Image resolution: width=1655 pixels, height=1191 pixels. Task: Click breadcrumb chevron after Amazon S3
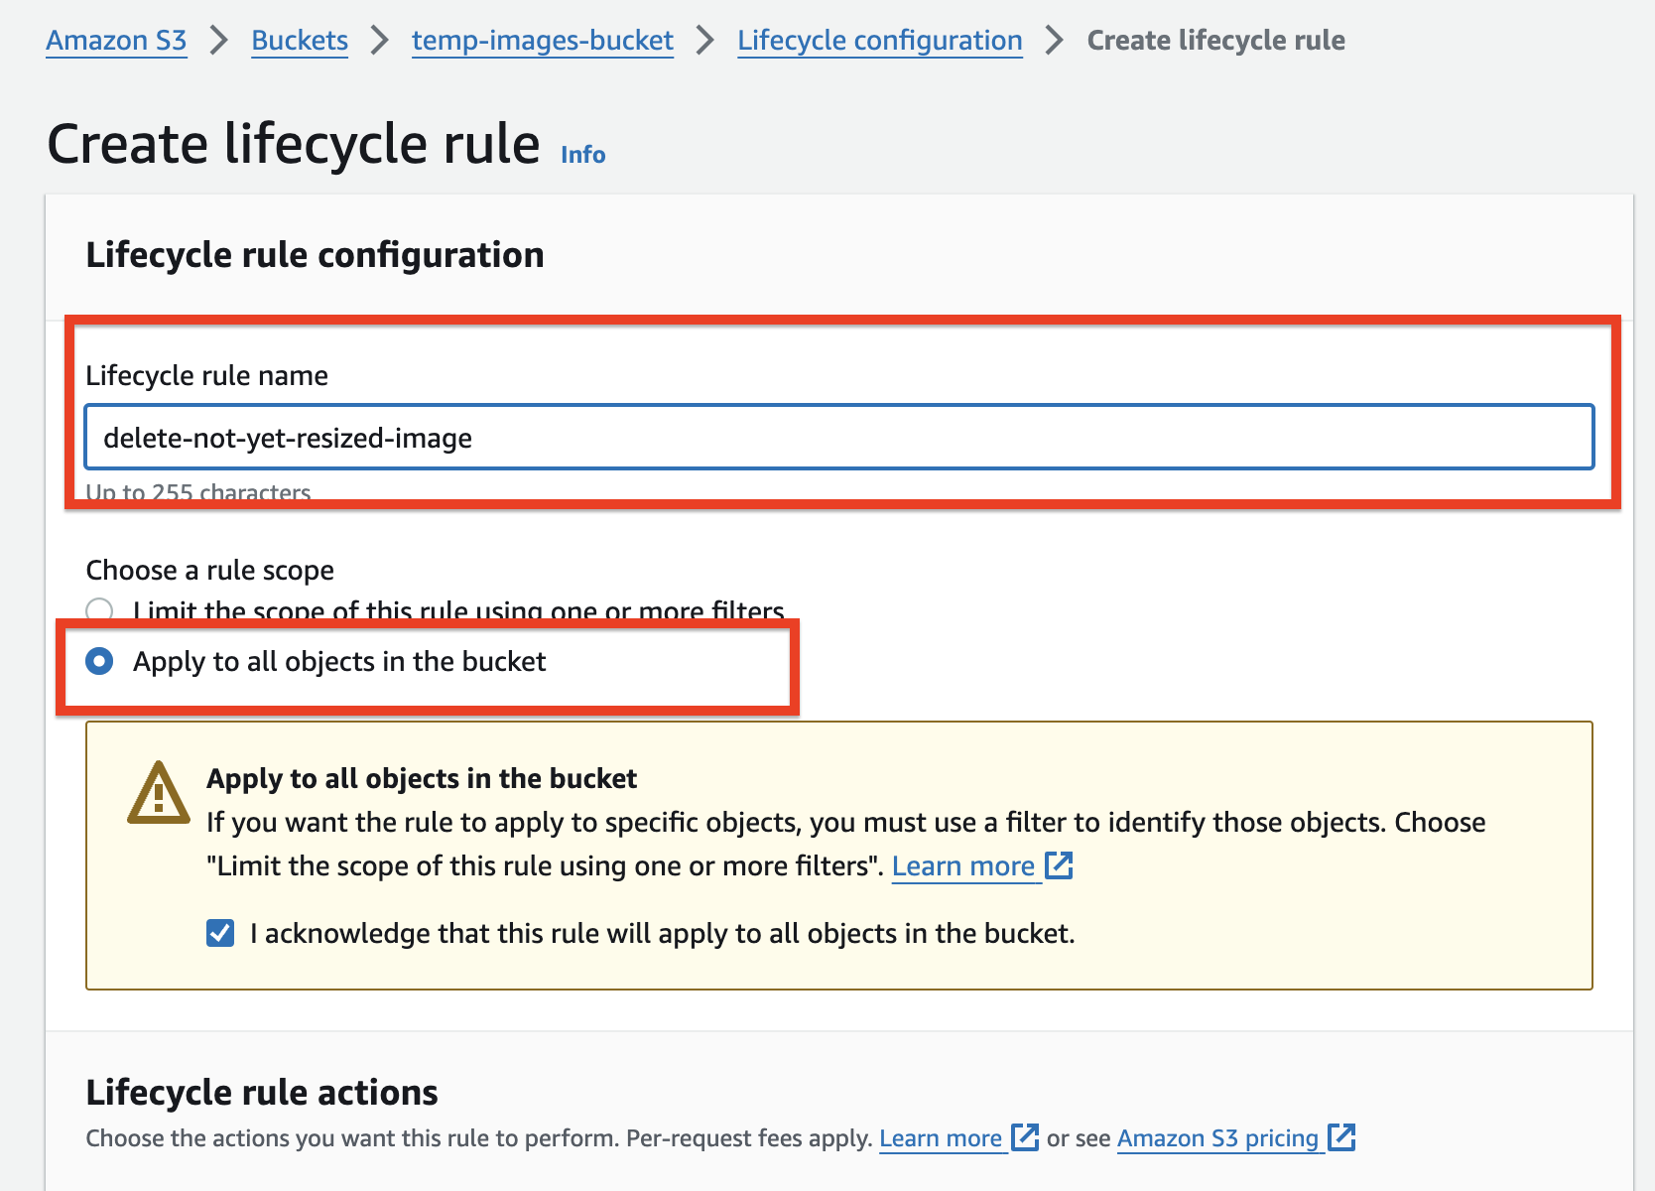pyautogui.click(x=219, y=41)
